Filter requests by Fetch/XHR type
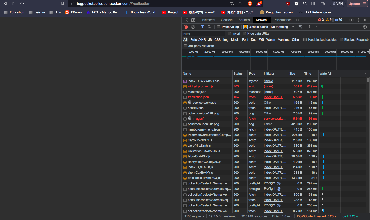 tap(198, 40)
